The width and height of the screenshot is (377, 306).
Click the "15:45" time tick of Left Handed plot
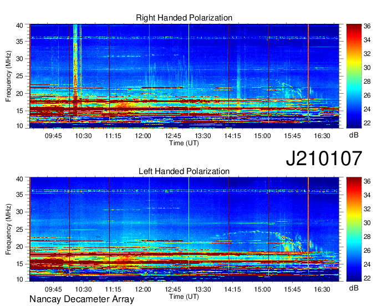click(292, 289)
